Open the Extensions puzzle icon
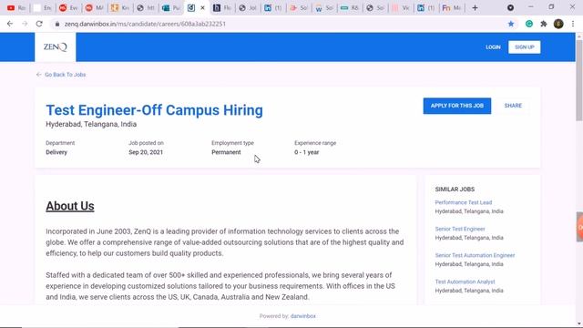This screenshot has width=583, height=328. tap(544, 24)
